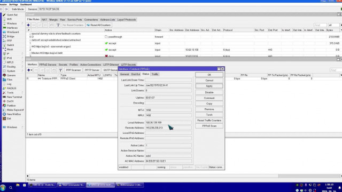Open the Dashboard menu

pyautogui.click(x=26, y=4)
